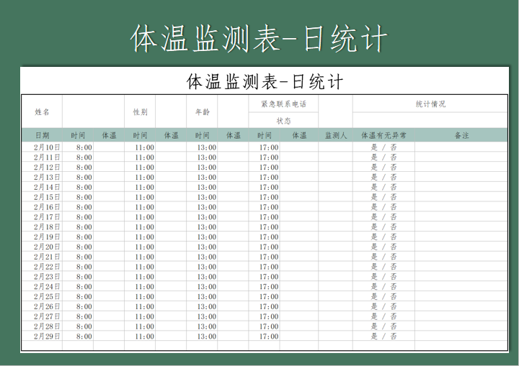Click the 时间 header above the 8:00 column
The height and width of the screenshot is (366, 519).
coord(78,135)
